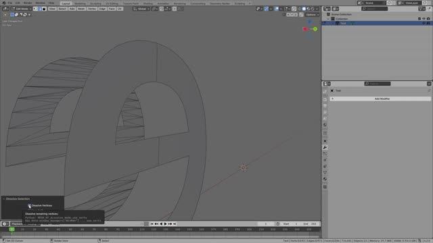Open the viewport UV menu
The width and height of the screenshot is (433, 243).
pos(120,9)
